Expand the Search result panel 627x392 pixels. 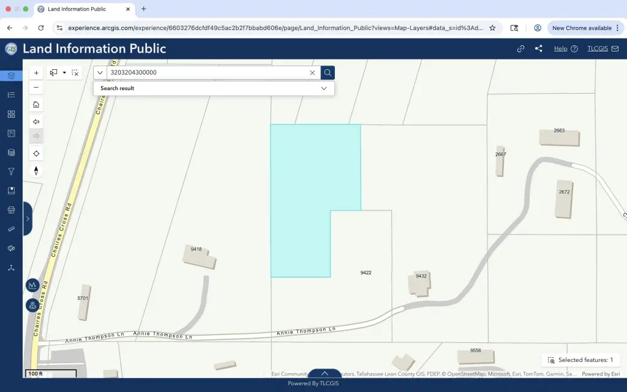[324, 88]
